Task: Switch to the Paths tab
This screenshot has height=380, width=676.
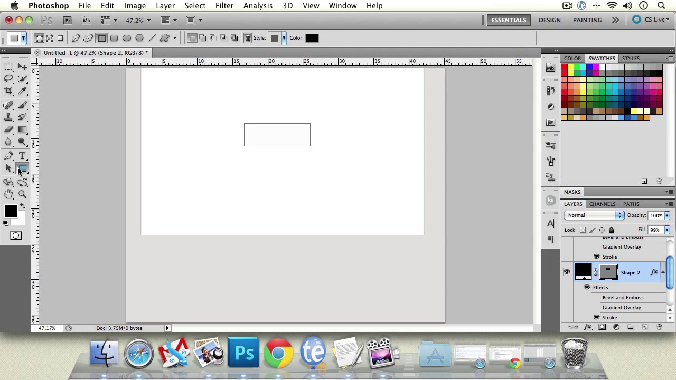Action: pos(631,204)
